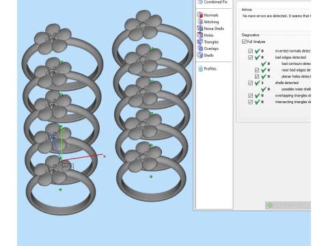Open the Shells fix page
Screen dimensions: 328x246
point(206,55)
